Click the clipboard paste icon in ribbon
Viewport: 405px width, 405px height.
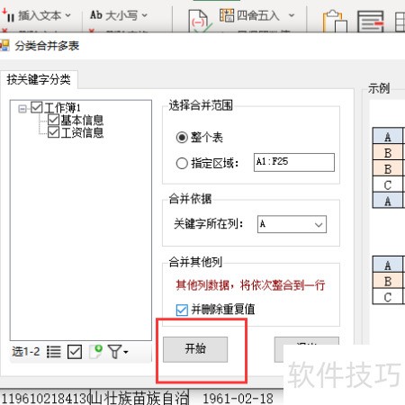tap(335, 21)
